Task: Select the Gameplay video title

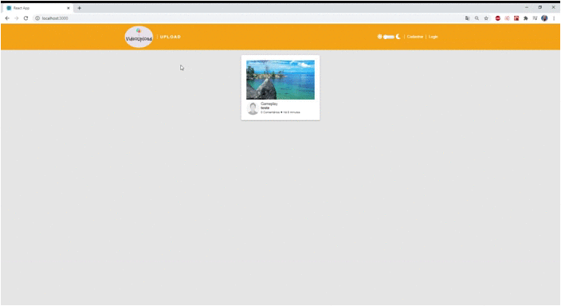Action: point(269,104)
